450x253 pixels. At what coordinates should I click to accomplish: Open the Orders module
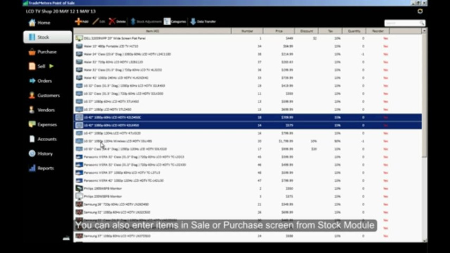click(40, 81)
